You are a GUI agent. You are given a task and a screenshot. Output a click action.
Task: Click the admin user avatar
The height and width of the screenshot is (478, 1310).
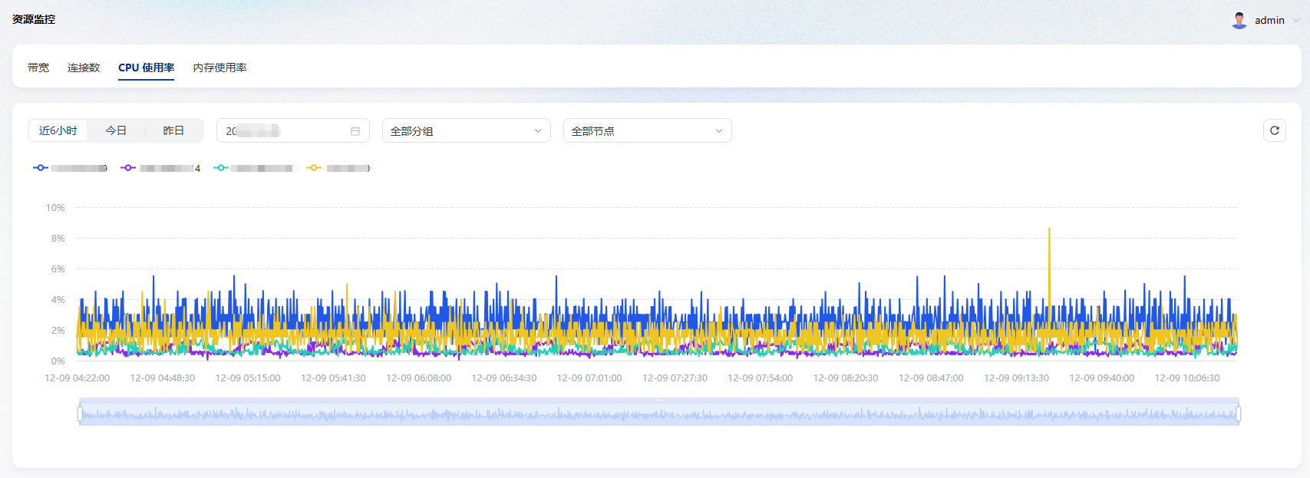[x=1239, y=21]
